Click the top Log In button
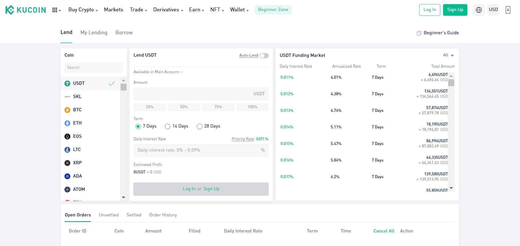Viewport: 520px width, 246px height. tap(430, 10)
